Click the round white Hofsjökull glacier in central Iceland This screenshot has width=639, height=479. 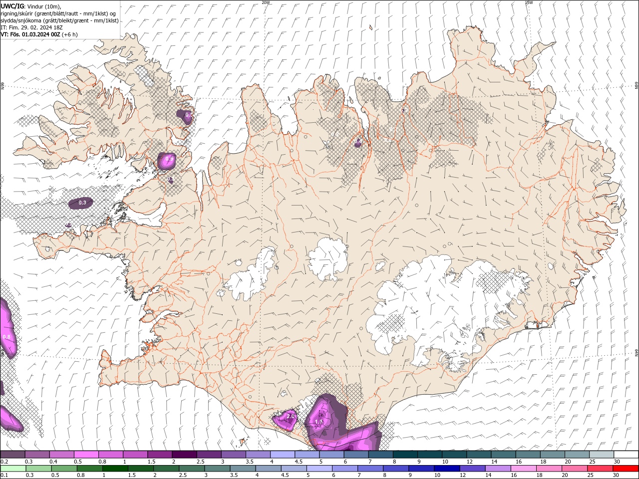point(328,258)
